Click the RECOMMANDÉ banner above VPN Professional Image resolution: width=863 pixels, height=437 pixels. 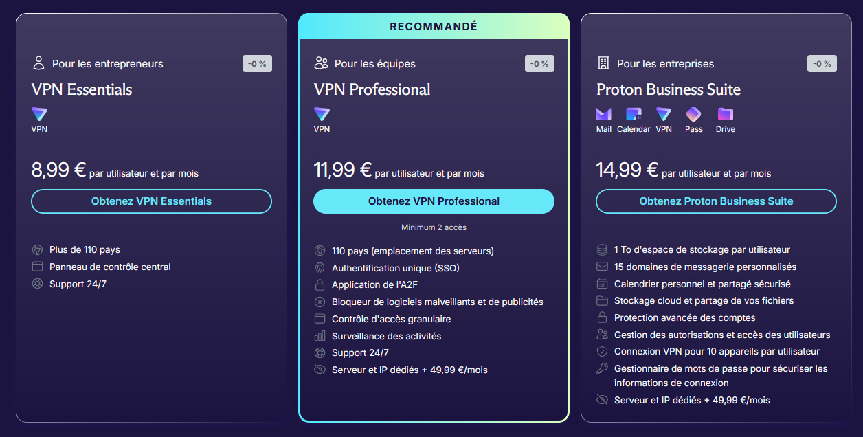click(434, 27)
